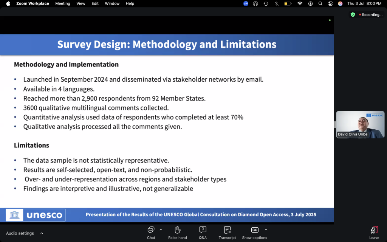This screenshot has width=387, height=242.
Task: Click the user account icon in menu bar
Action: point(311,3)
